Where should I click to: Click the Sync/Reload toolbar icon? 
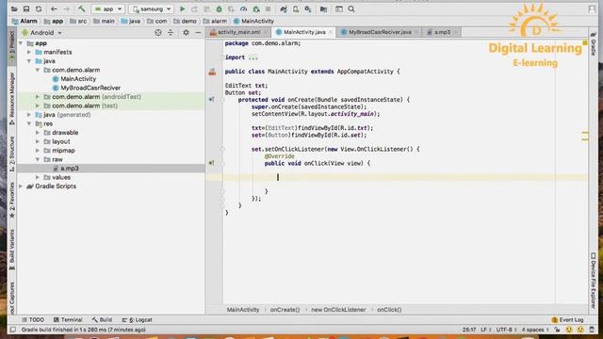[x=39, y=8]
